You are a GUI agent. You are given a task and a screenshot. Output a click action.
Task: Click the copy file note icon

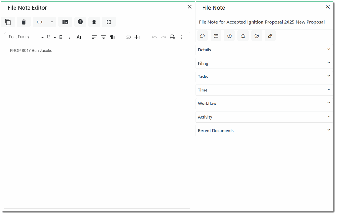tap(8, 22)
